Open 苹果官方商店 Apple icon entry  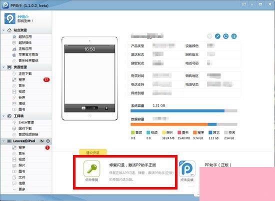tap(14, 54)
